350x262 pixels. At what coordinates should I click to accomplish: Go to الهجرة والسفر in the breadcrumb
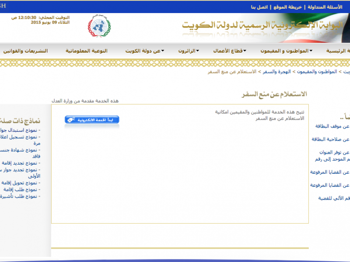pyautogui.click(x=277, y=72)
